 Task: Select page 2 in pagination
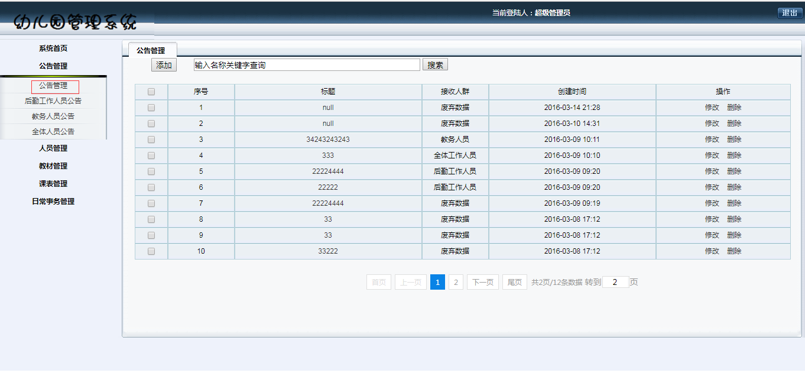[x=456, y=282]
